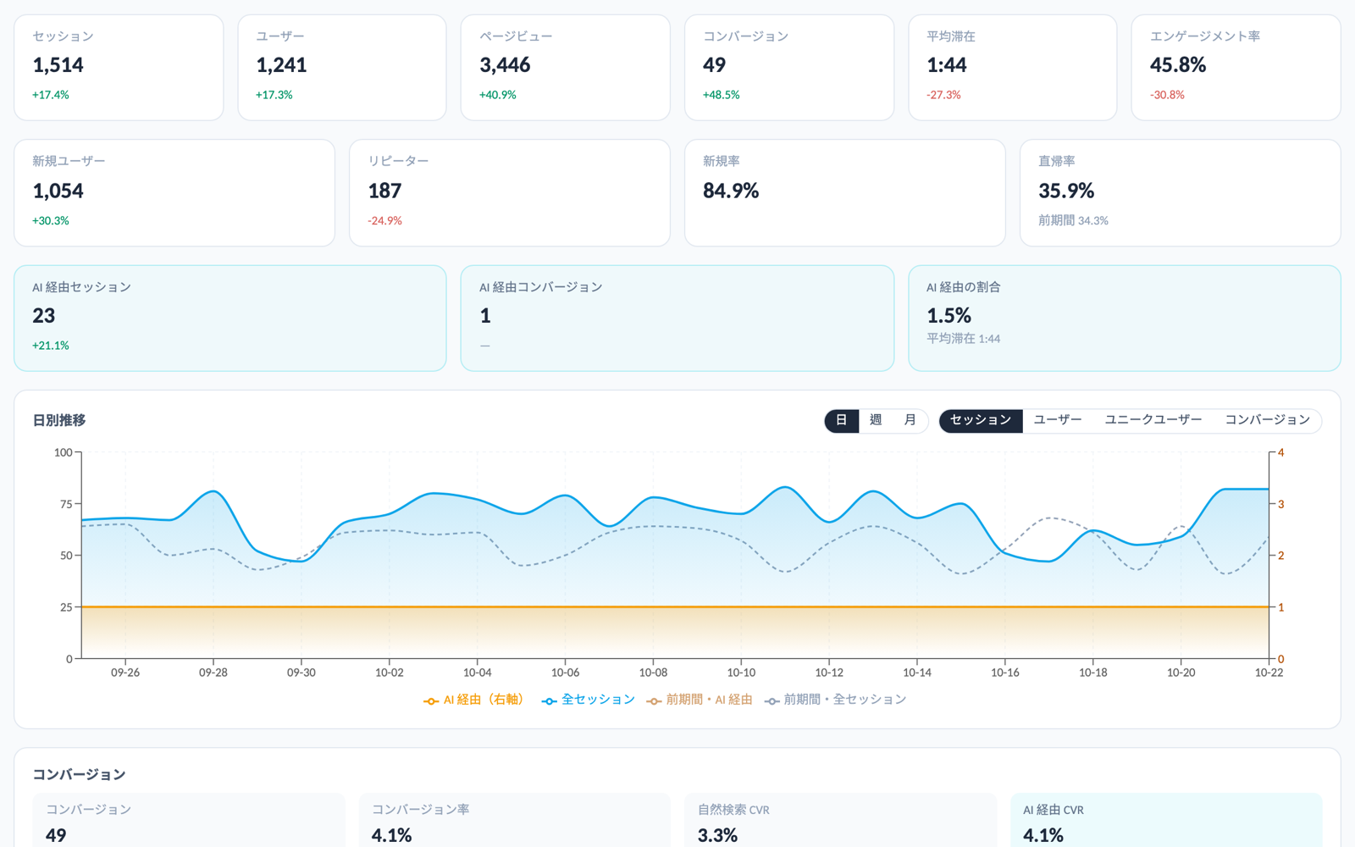Click the コンバージョン top card value 49
Image resolution: width=1355 pixels, height=847 pixels.
pos(715,65)
